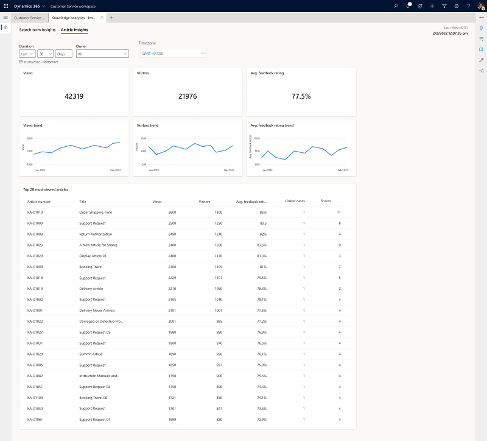
Task: Select the Delivery Never Arrived title
Action: (x=97, y=311)
